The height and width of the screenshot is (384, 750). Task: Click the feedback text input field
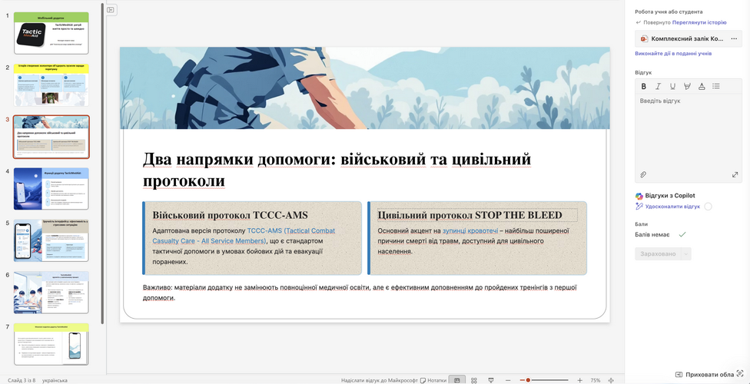(688, 131)
